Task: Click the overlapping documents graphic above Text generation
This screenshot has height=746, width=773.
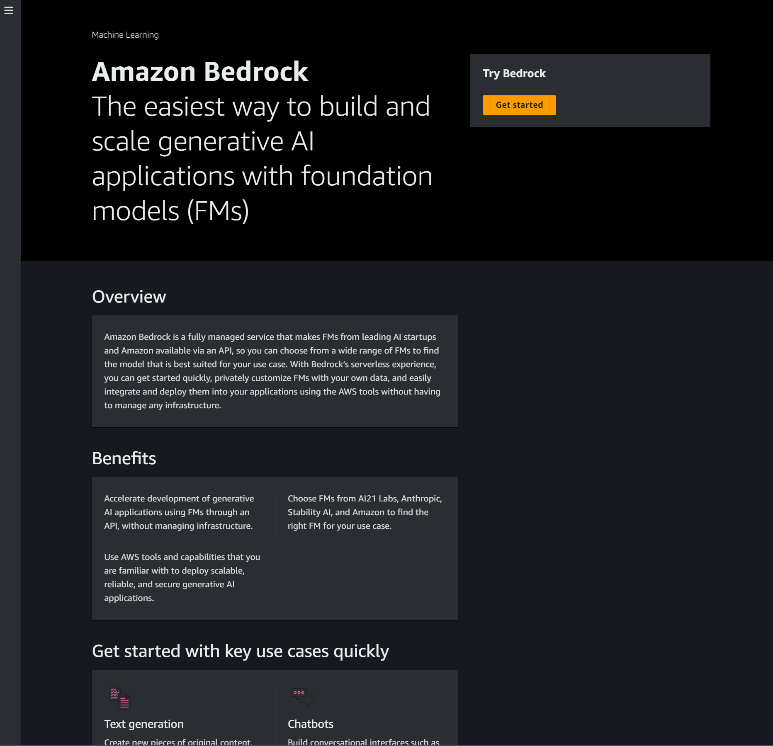Action: [x=119, y=698]
